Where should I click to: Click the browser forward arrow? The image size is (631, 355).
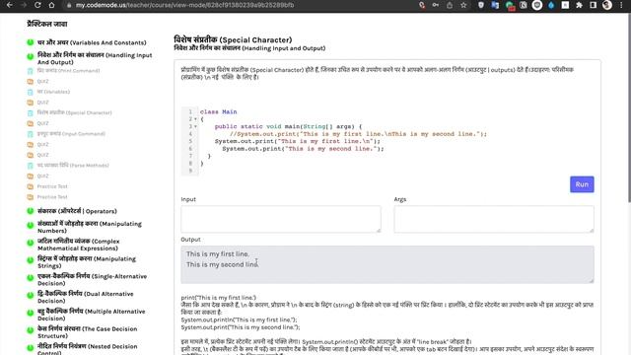(24, 5)
